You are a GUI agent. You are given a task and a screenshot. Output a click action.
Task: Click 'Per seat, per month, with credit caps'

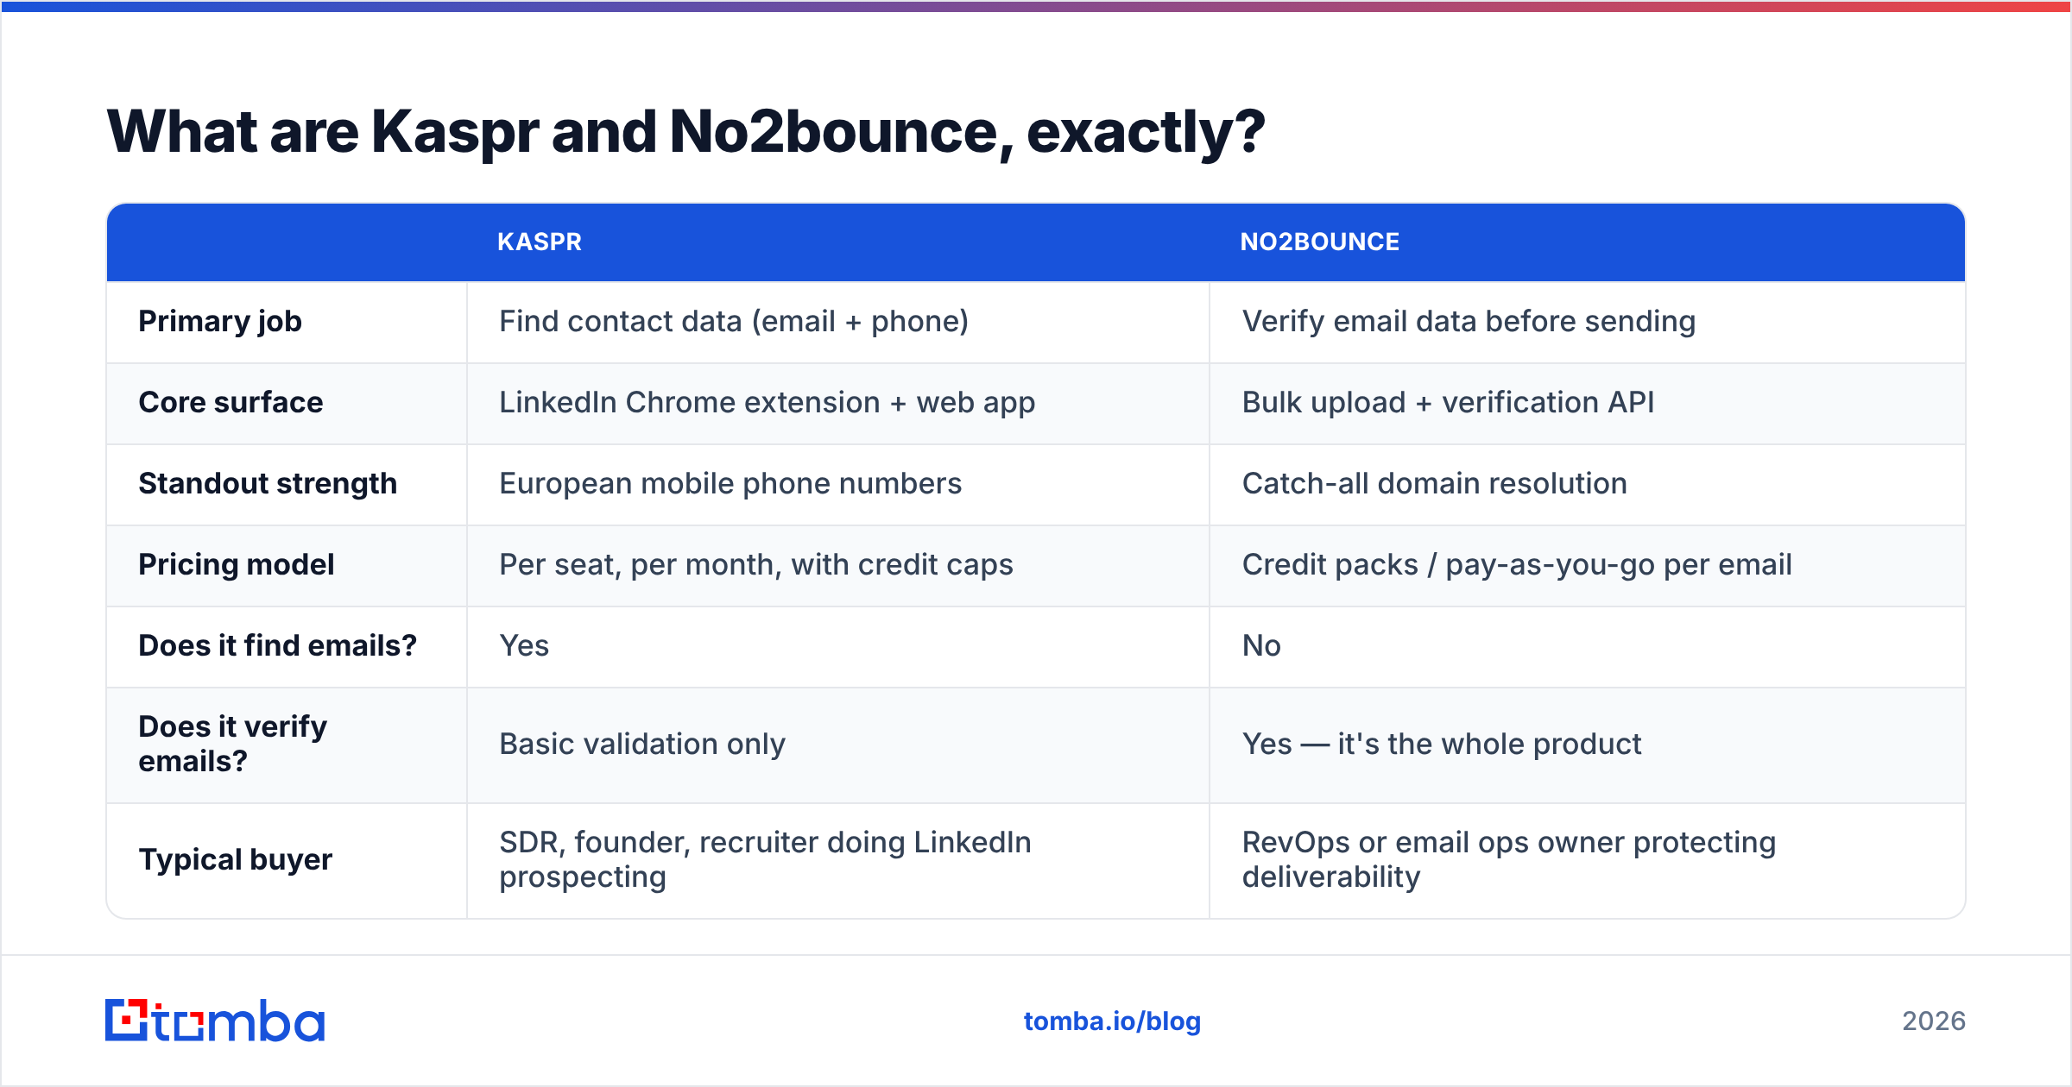(x=756, y=565)
